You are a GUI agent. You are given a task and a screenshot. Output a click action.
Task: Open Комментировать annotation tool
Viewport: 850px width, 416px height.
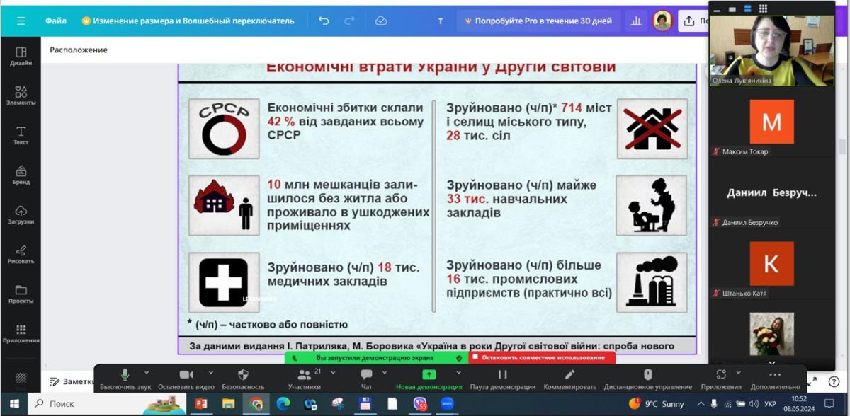[x=570, y=379]
